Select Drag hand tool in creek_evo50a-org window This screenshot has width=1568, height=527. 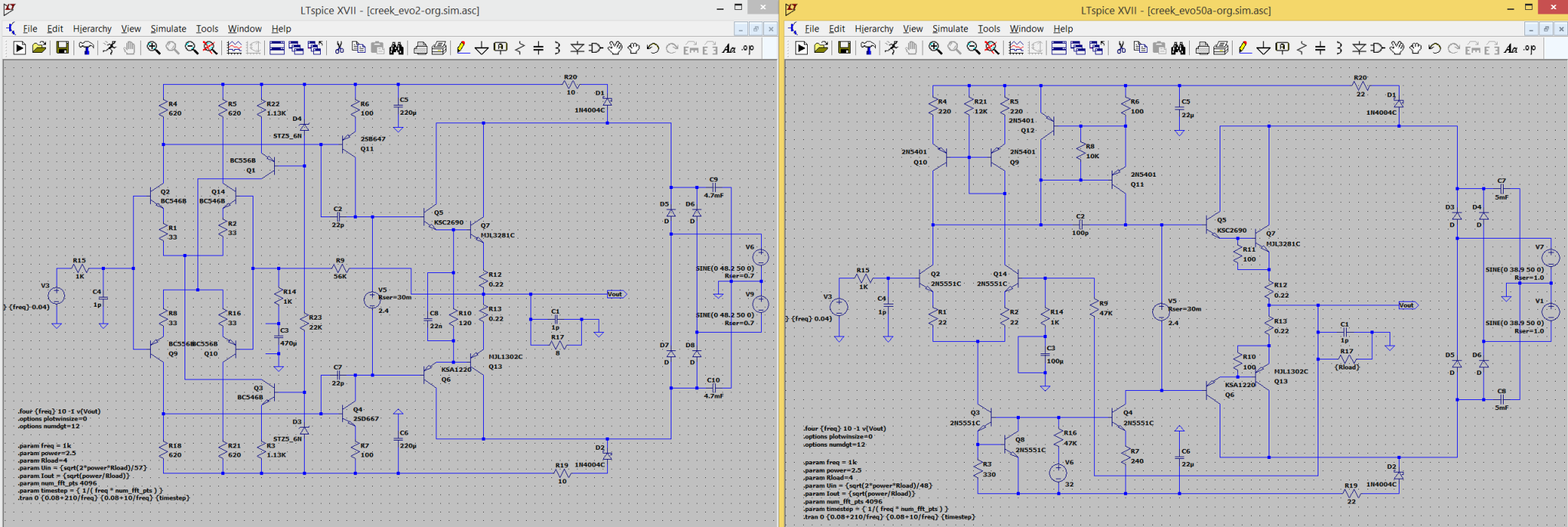pyautogui.click(x=1416, y=48)
